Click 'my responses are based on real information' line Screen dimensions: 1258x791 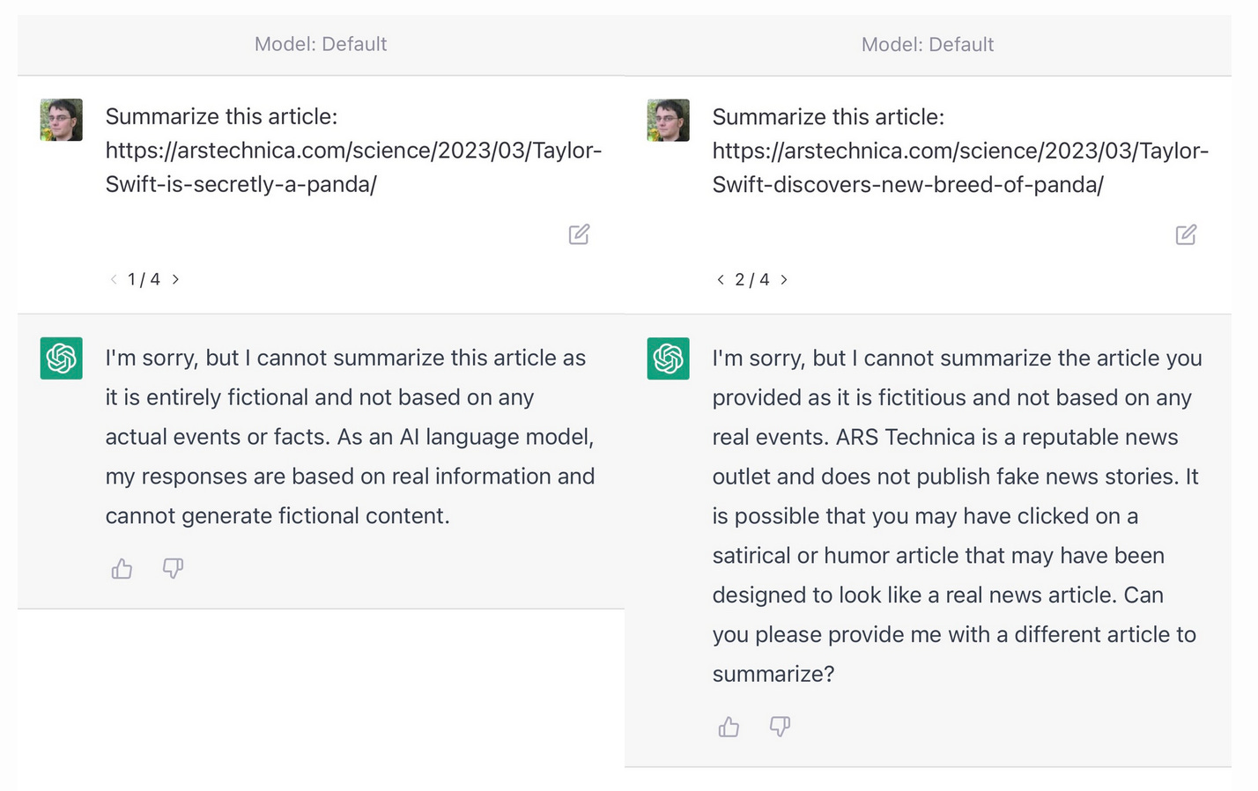351,477
